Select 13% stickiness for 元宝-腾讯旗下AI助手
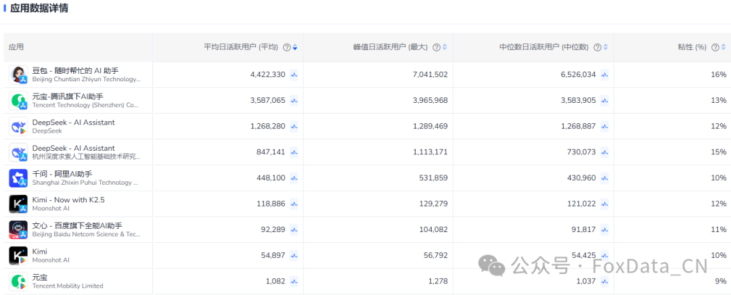The height and width of the screenshot is (295, 731). click(718, 100)
